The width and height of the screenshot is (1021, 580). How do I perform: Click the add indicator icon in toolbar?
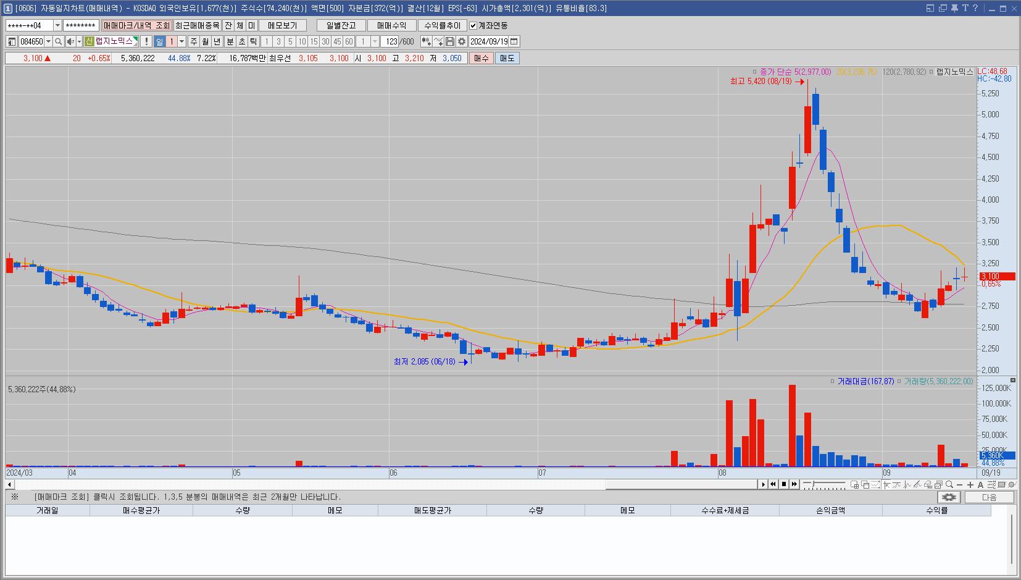[x=426, y=41]
